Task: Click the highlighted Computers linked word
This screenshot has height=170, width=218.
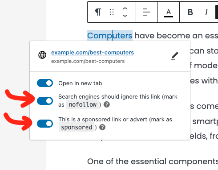Action: point(110,36)
